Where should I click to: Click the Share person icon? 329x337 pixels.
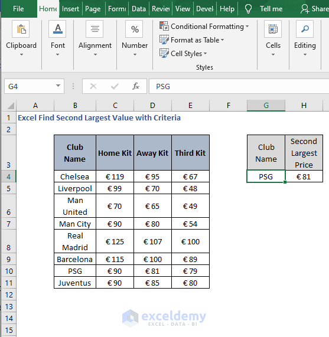[305, 9]
